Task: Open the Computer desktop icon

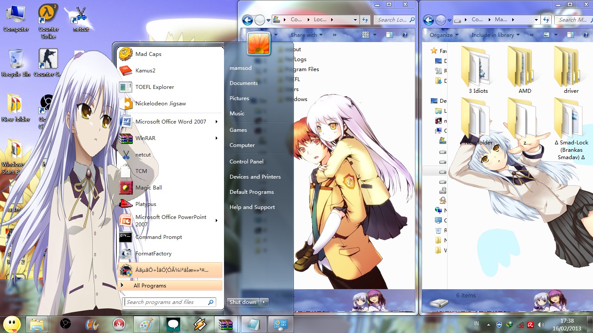Action: (x=16, y=19)
